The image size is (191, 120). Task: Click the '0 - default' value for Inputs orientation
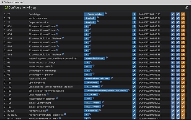(90, 18)
